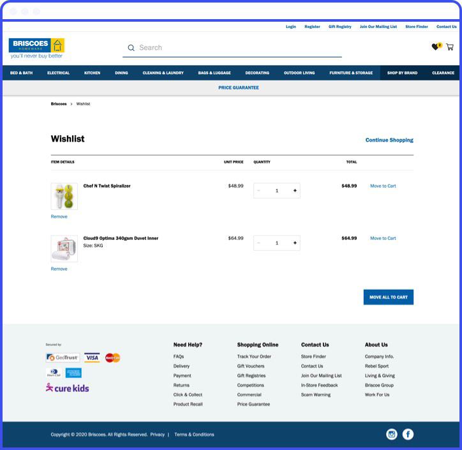Open the Cleaning & Laundry menu
The width and height of the screenshot is (462, 450).
(163, 73)
